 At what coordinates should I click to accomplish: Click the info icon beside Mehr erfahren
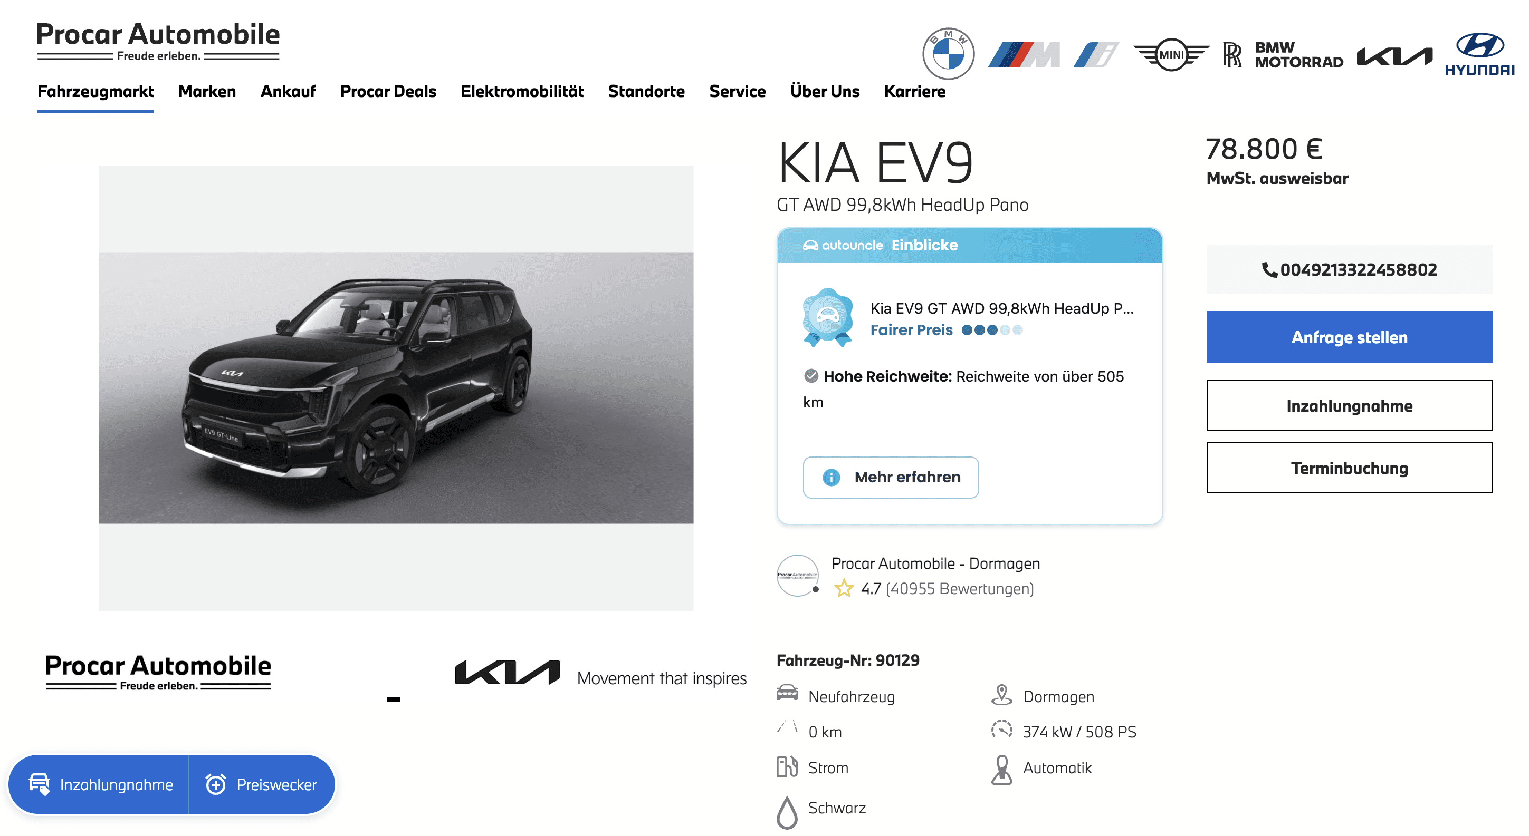tap(831, 477)
